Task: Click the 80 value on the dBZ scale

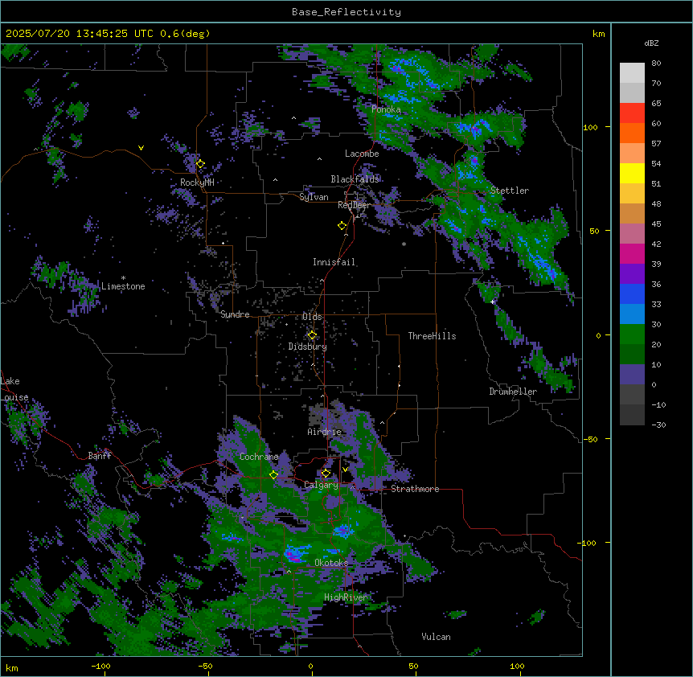Action: (656, 64)
